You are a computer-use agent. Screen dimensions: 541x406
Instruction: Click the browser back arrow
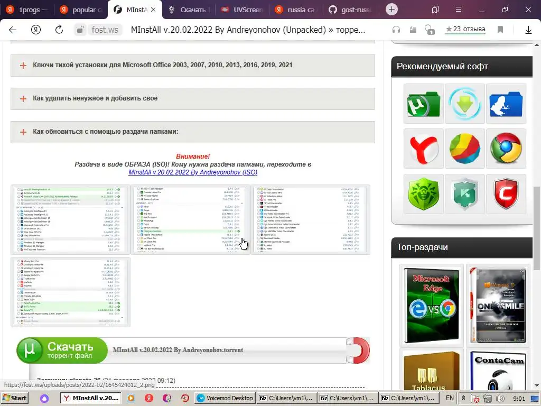coord(13,30)
